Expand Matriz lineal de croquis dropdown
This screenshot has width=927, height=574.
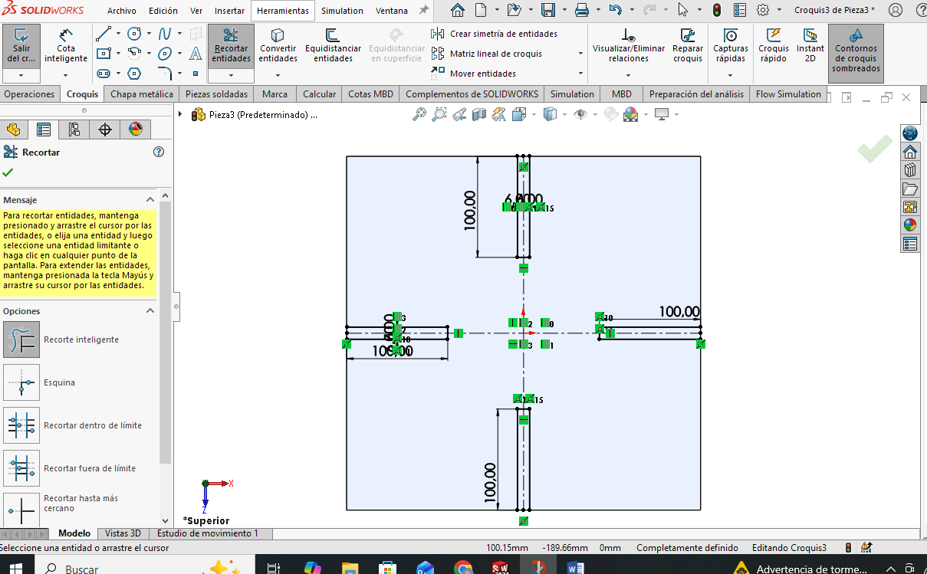point(580,54)
